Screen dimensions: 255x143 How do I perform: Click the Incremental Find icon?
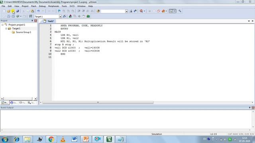[x=135, y=11]
